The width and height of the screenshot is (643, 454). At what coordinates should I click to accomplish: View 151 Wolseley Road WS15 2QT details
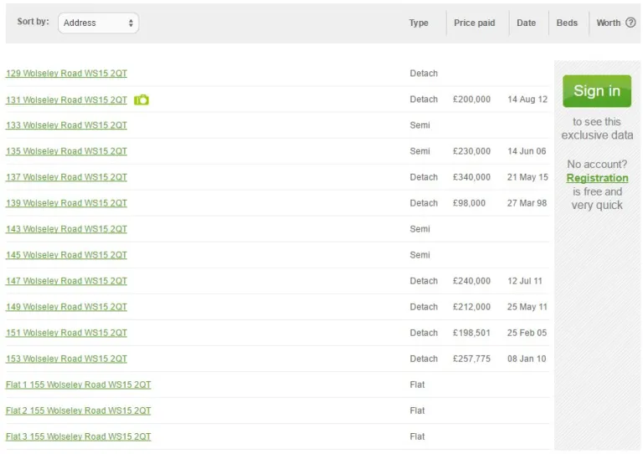(x=66, y=333)
